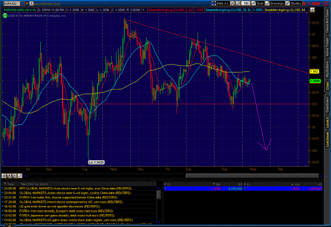Image resolution: width=331 pixels, height=227 pixels.
Task: Open the 23:04:00 Asian stocks news story
Action: 75,193
